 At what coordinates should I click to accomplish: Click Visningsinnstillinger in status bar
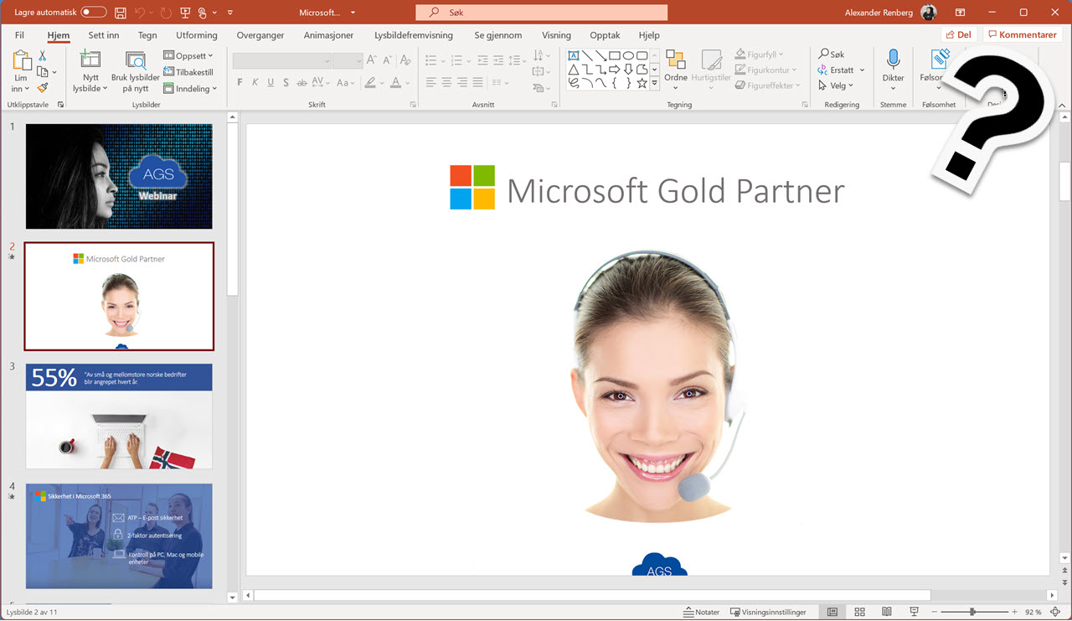point(768,613)
